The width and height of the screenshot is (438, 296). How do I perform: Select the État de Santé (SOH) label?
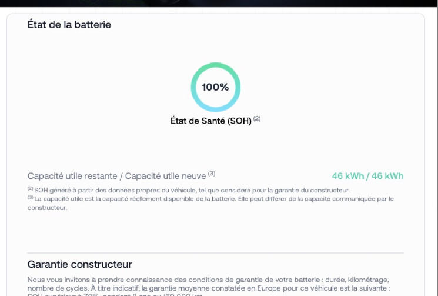point(210,121)
